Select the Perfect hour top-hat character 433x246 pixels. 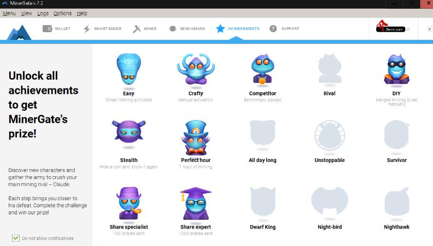click(196, 138)
